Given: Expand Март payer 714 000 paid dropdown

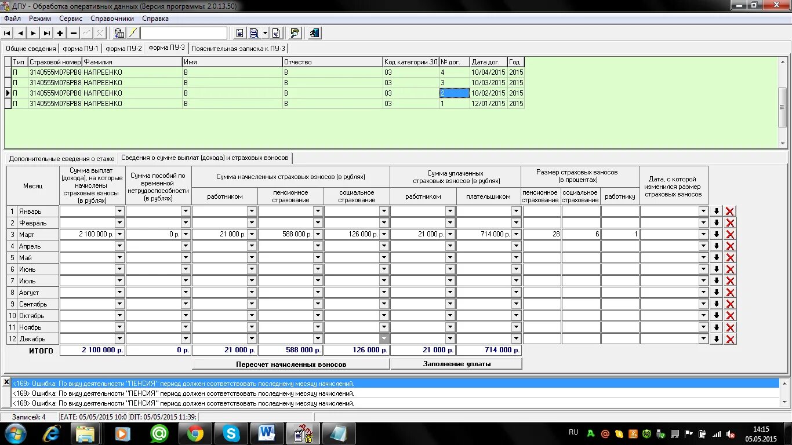Looking at the screenshot, I should 517,235.
